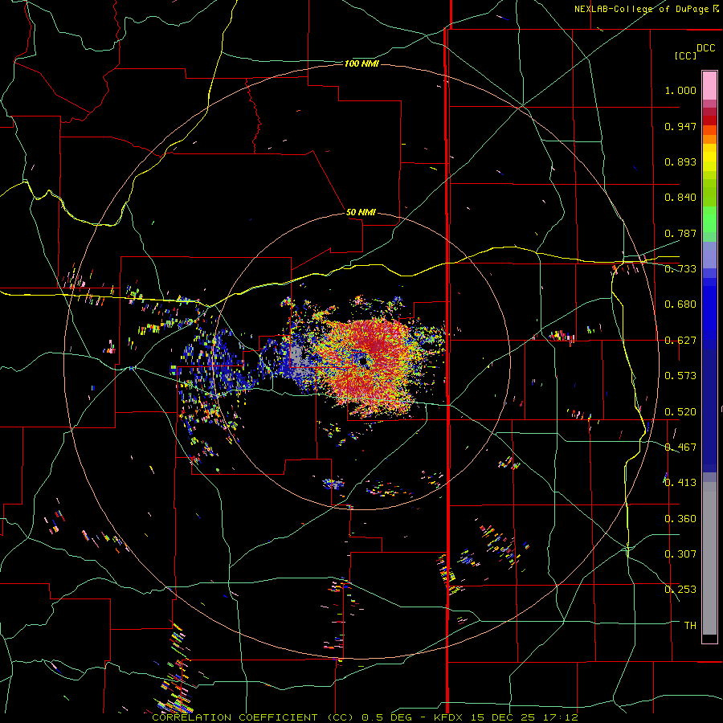Click the 0.627 color scale value
The image size is (723, 723).
pos(680,341)
